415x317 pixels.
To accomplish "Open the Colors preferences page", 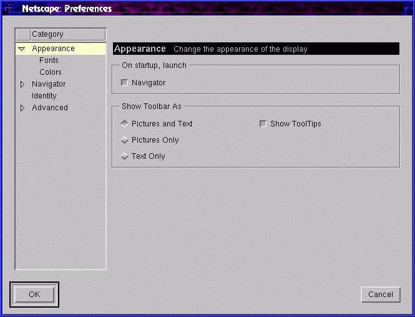I will tap(51, 72).
